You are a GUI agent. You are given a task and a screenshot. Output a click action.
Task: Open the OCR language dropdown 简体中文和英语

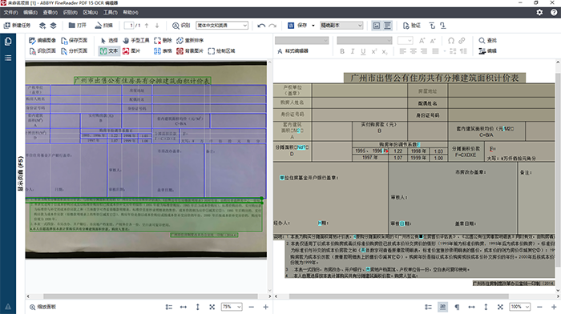tap(222, 26)
